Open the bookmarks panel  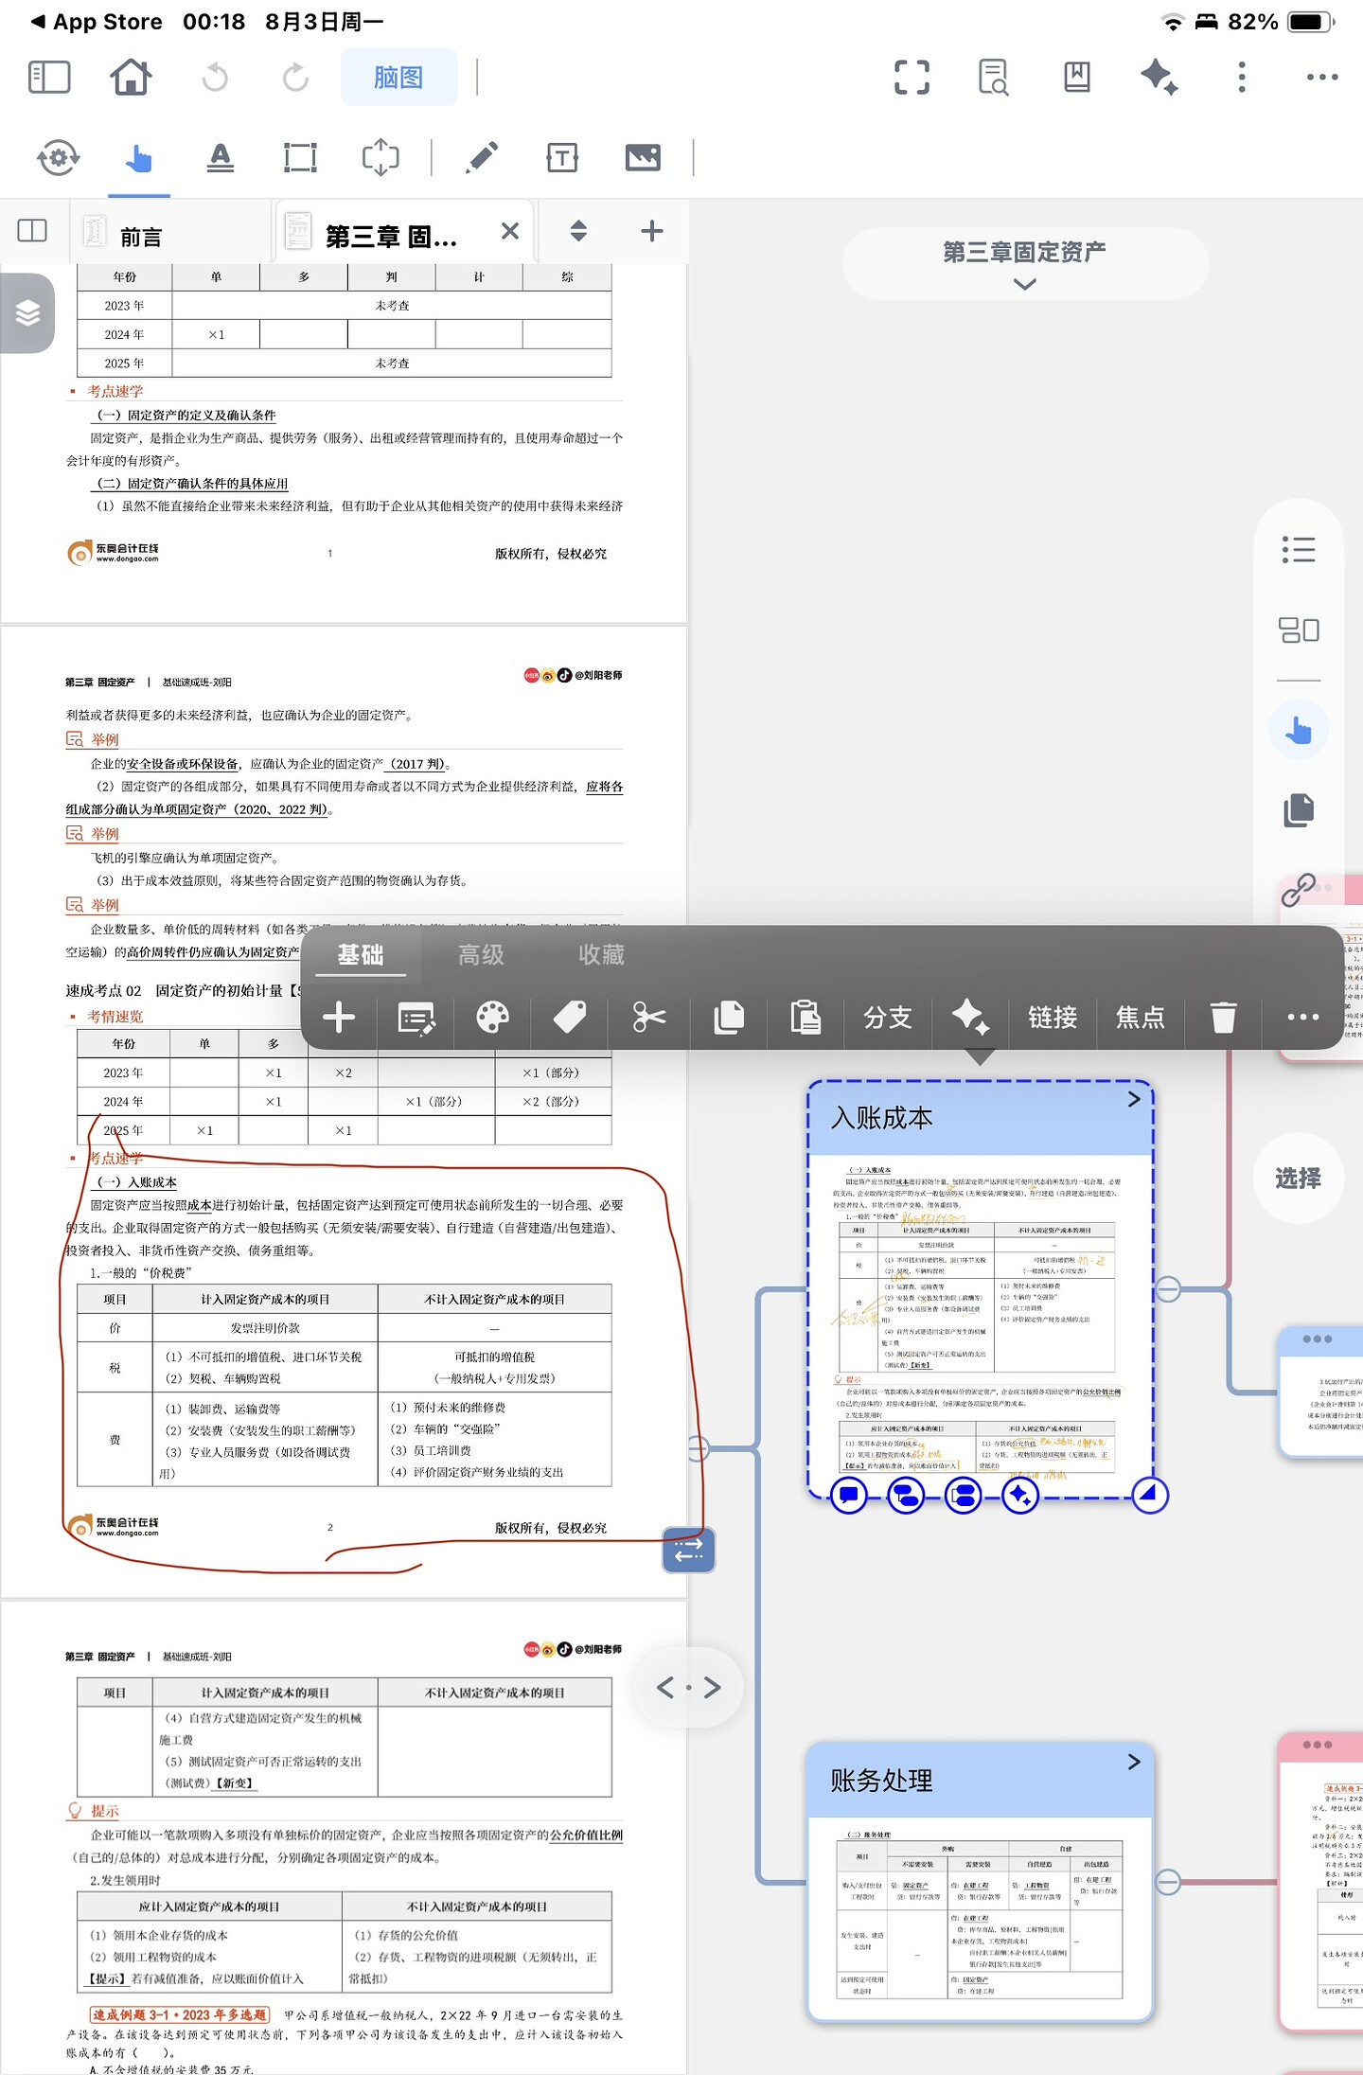(x=1077, y=78)
